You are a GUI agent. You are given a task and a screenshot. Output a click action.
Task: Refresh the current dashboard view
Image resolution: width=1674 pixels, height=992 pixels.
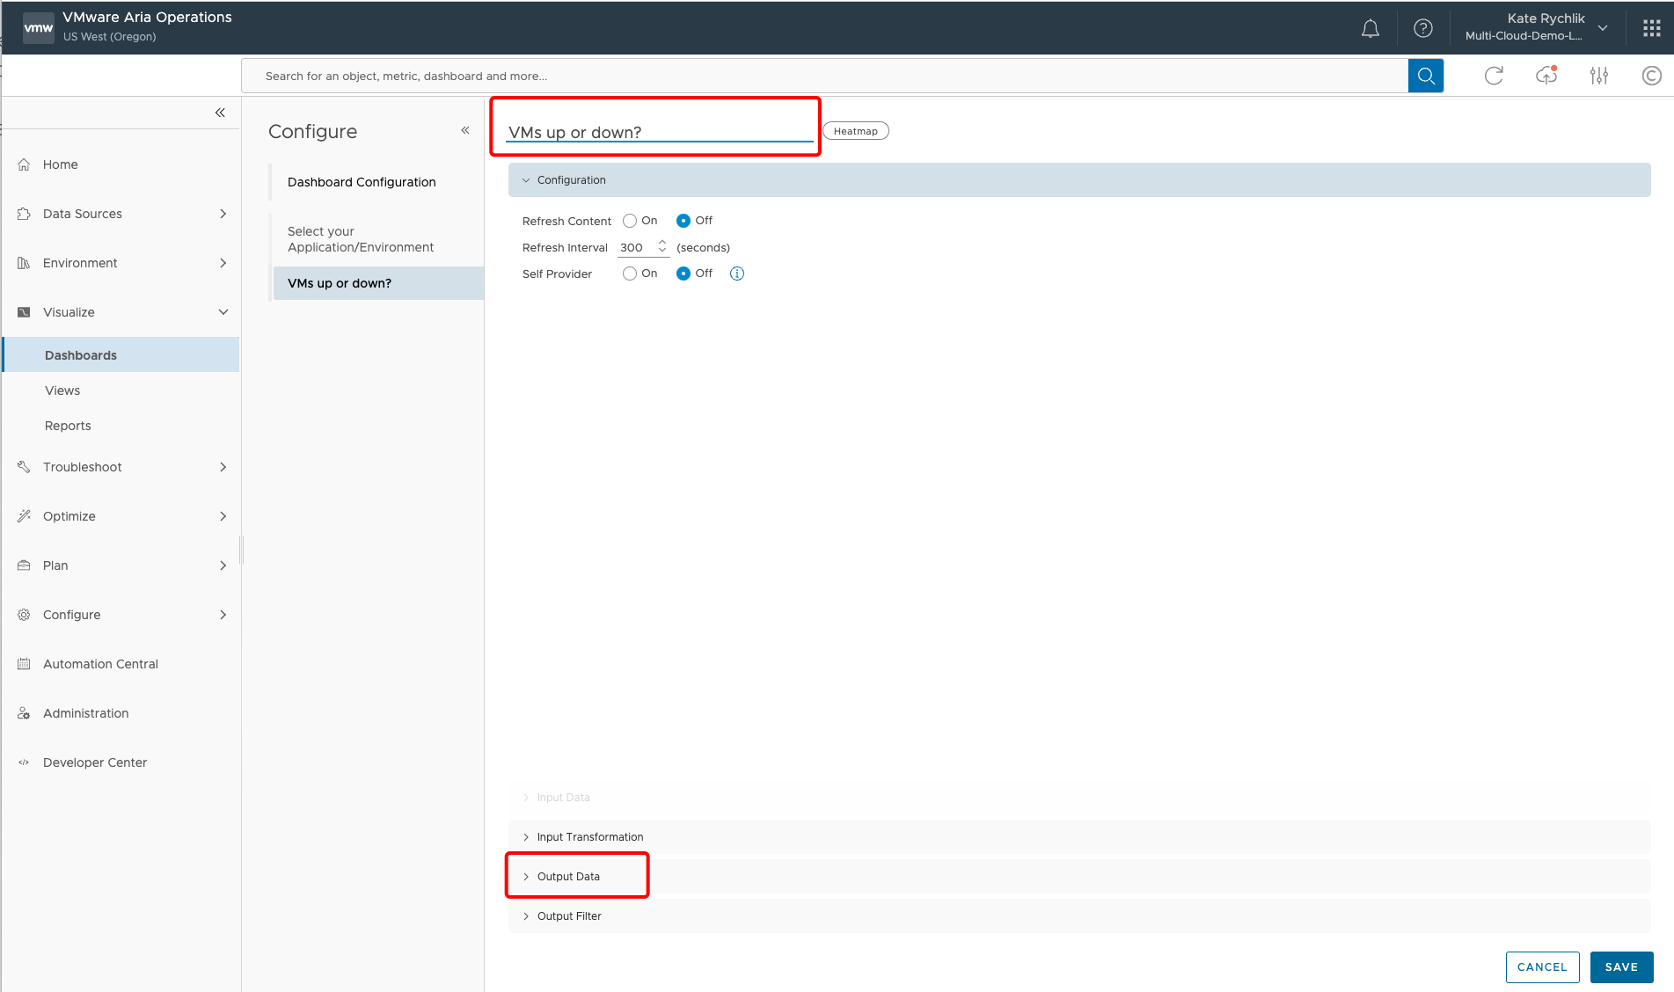point(1494,76)
